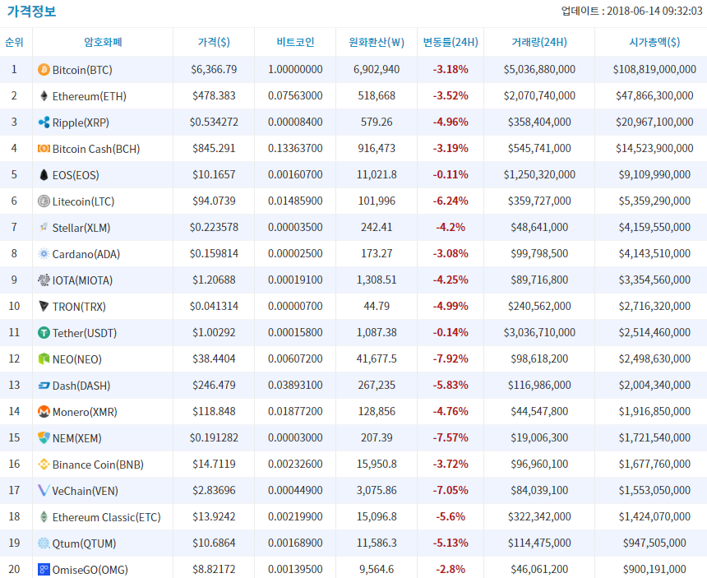Open the Bitcoin(BTC) name link
707x578 pixels.
point(82,70)
